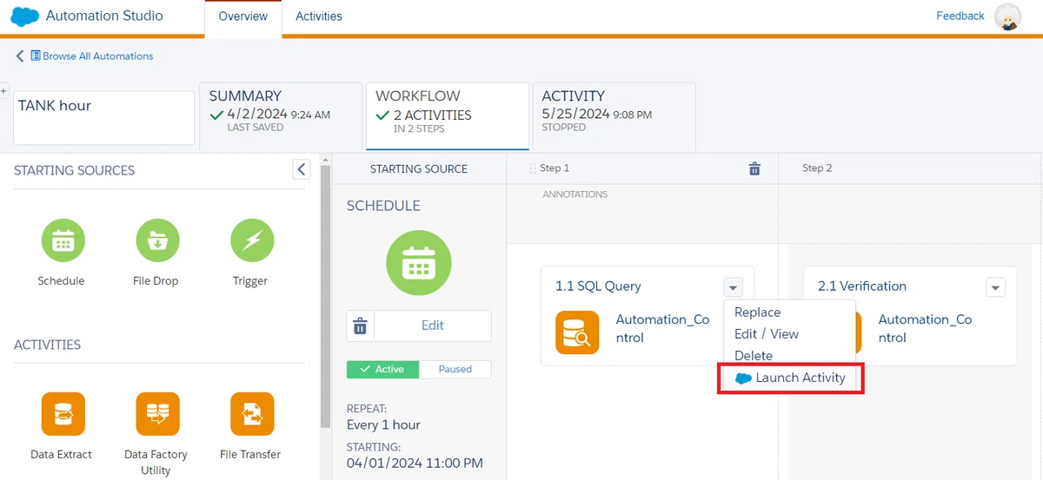Viewport: 1043px width, 480px height.
Task: Select the Schedule starting source icon
Action: 63,240
